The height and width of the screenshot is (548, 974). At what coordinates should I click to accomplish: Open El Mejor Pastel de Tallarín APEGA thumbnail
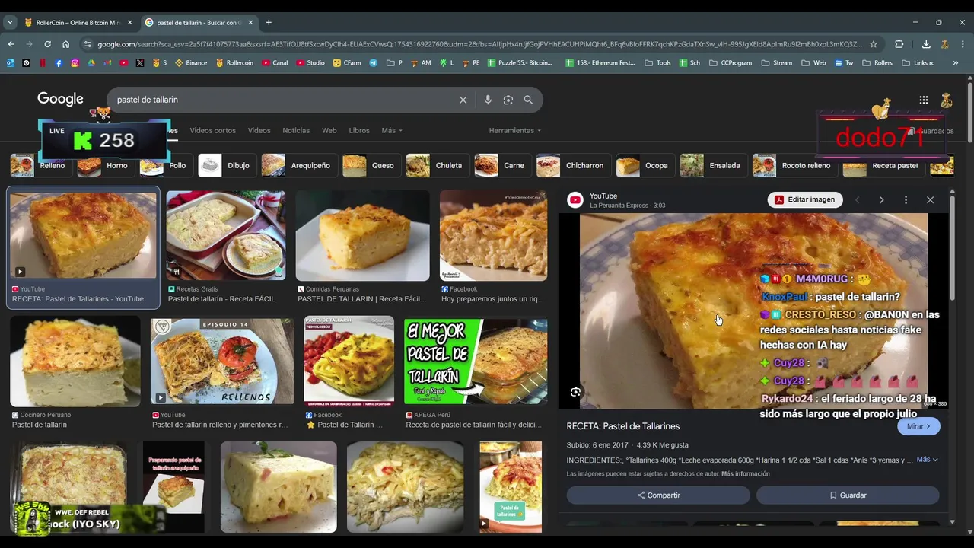pos(476,361)
